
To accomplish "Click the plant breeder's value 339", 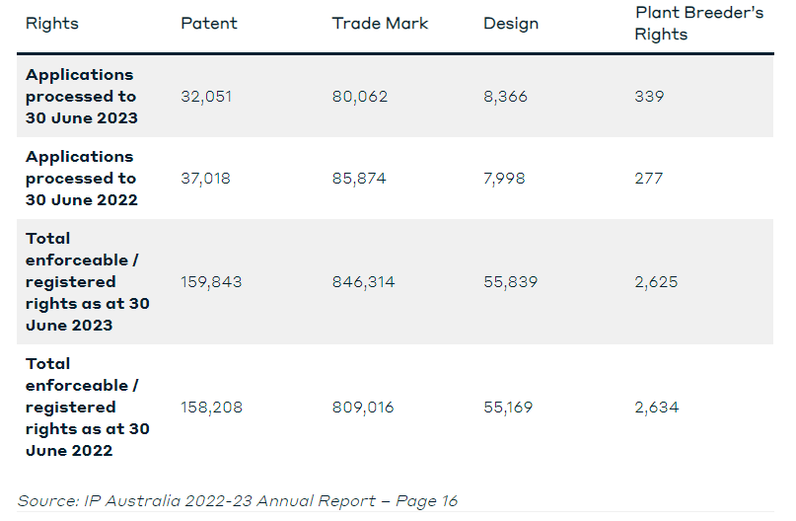I will tap(649, 97).
